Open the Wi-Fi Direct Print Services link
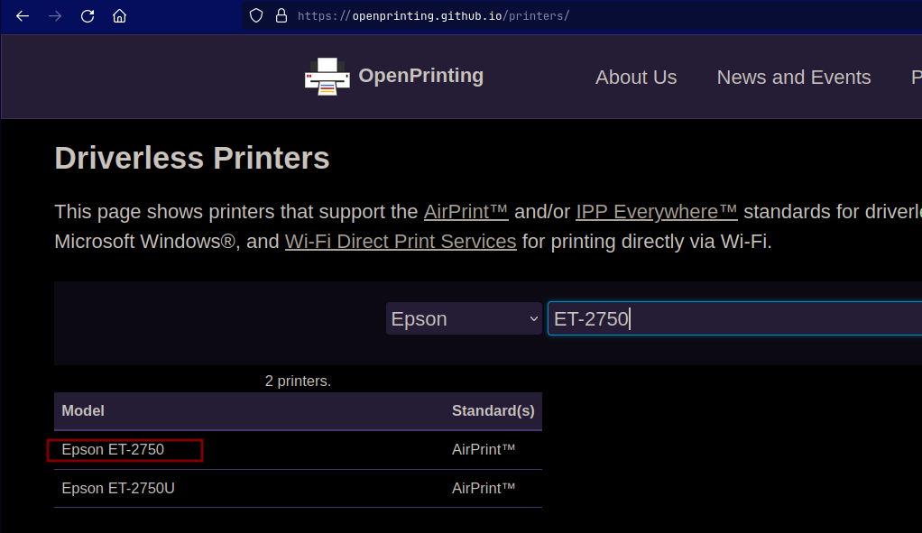 pos(401,242)
